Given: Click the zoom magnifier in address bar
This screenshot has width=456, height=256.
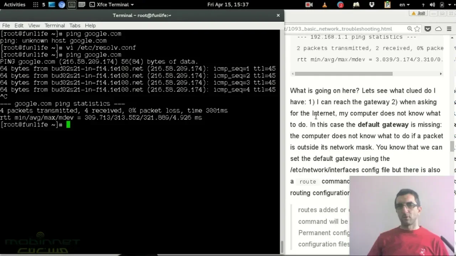Looking at the screenshot, I should click(x=410, y=29).
